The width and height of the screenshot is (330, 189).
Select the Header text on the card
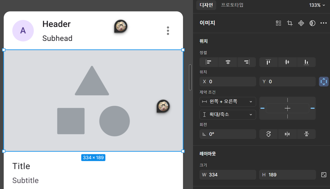coord(56,24)
